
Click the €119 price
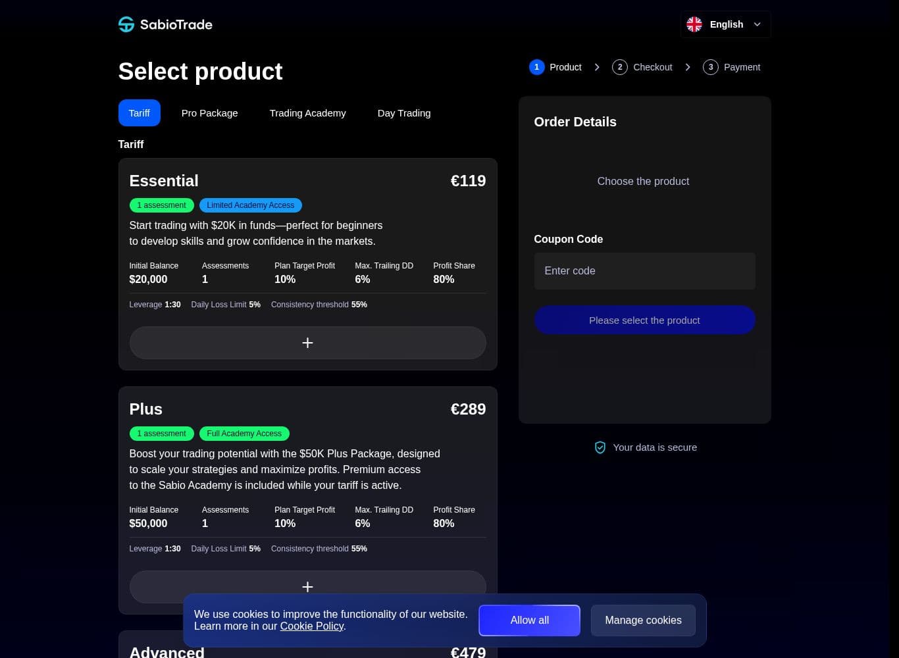[x=468, y=181]
